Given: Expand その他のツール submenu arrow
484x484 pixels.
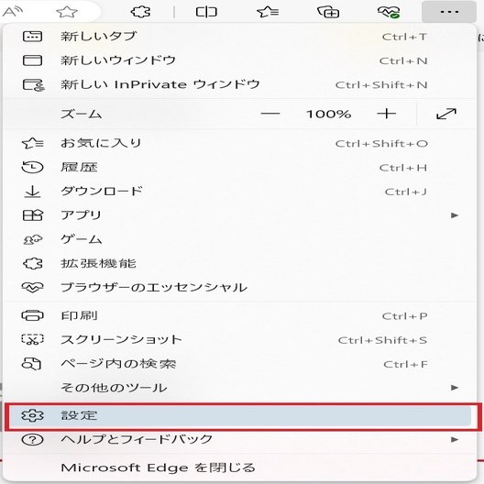Looking at the screenshot, I should 455,388.
